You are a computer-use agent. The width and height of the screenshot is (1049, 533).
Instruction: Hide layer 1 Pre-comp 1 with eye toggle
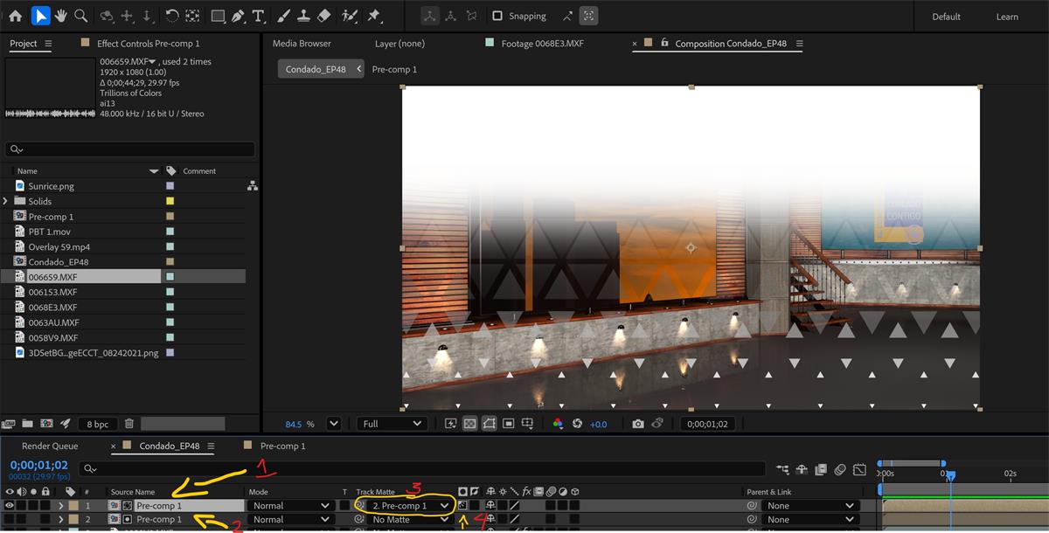(10, 505)
